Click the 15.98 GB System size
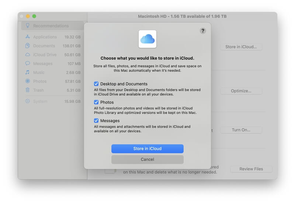This screenshot has height=203, width=295. click(x=72, y=101)
